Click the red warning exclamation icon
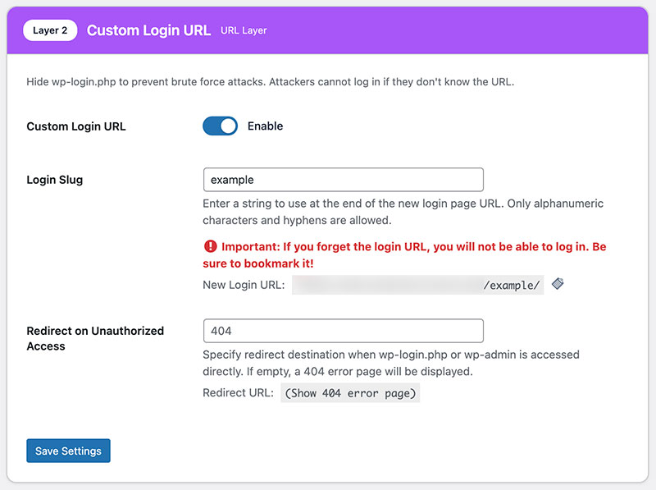 pos(210,246)
